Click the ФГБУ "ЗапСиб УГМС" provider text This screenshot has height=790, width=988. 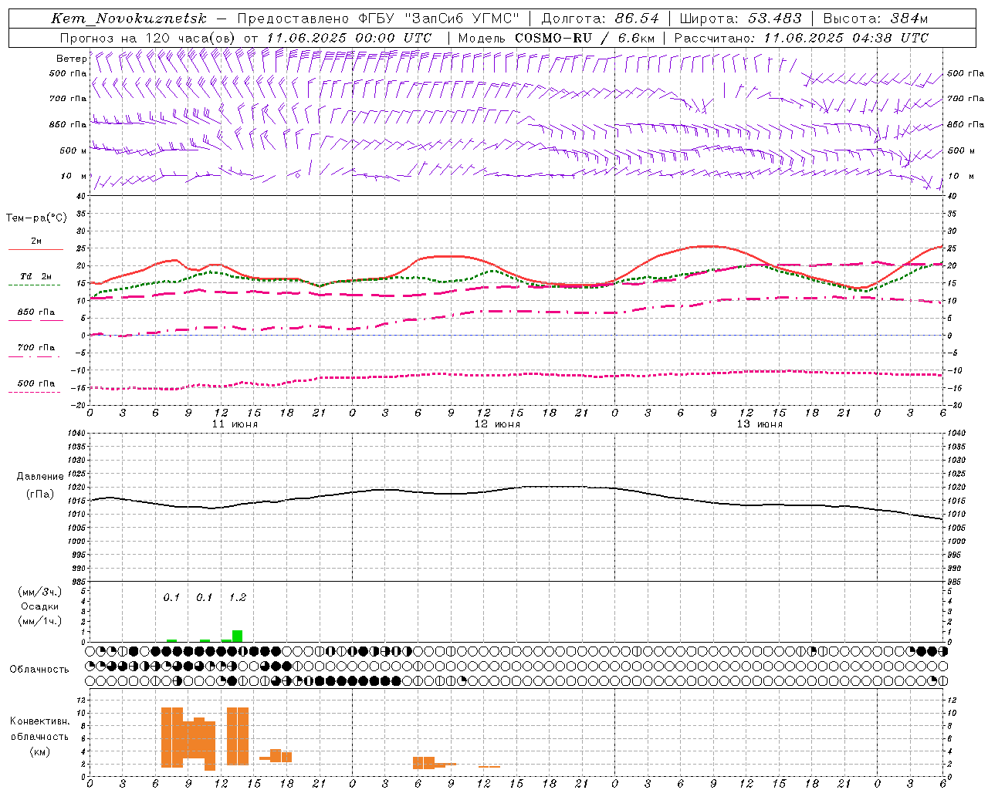tap(439, 19)
